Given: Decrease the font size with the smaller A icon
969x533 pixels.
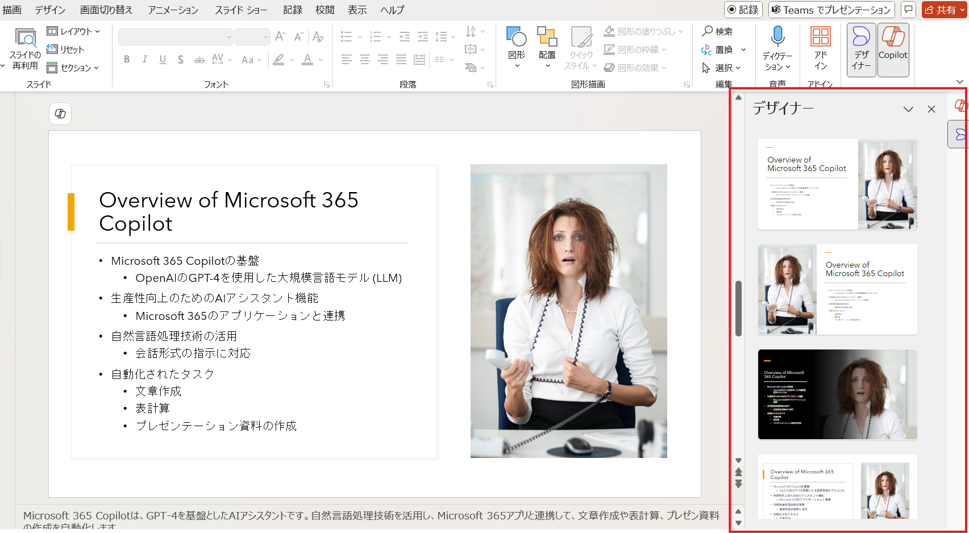Looking at the screenshot, I should tap(299, 37).
